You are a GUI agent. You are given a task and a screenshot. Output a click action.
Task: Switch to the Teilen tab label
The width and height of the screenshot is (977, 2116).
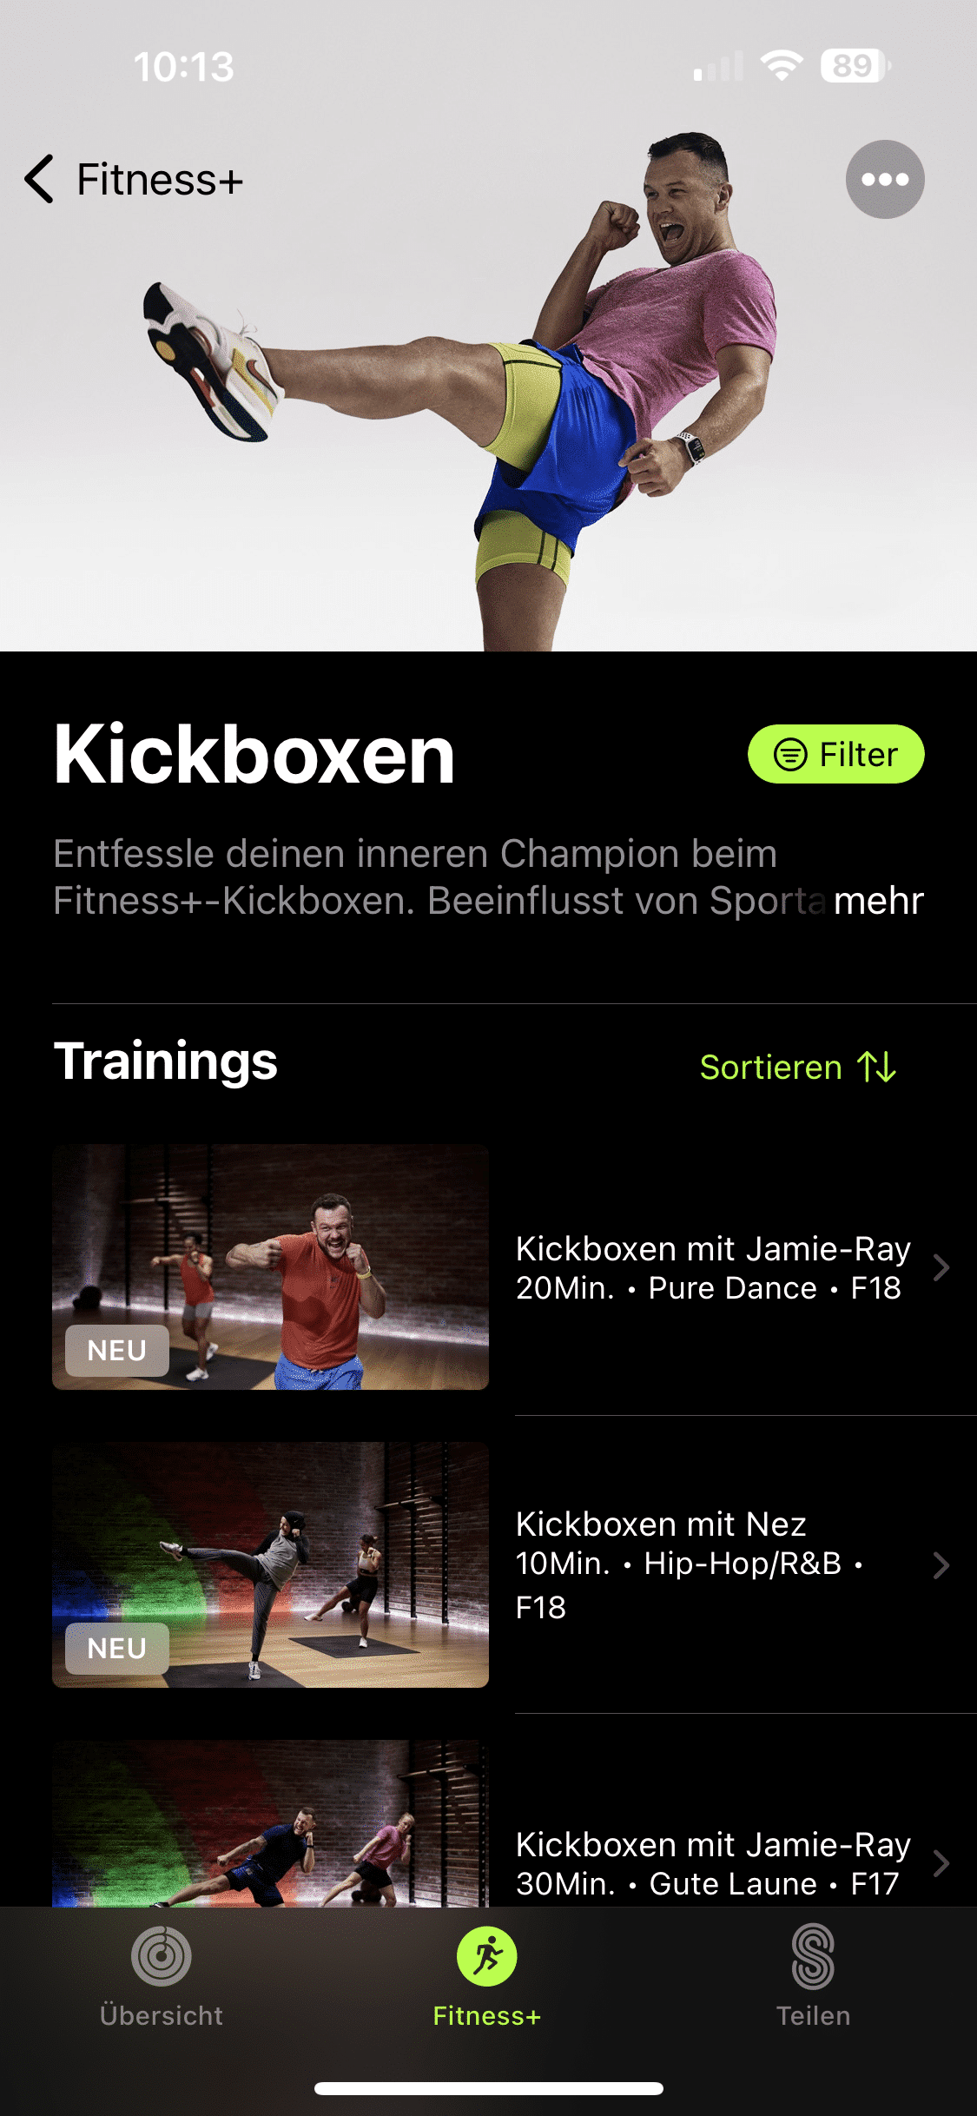813,2015
